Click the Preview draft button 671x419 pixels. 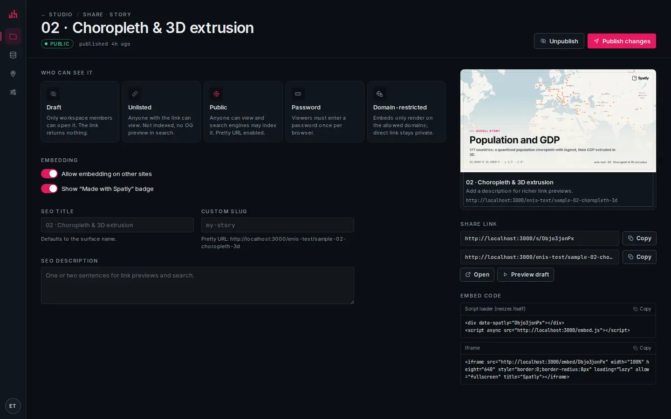(526, 275)
